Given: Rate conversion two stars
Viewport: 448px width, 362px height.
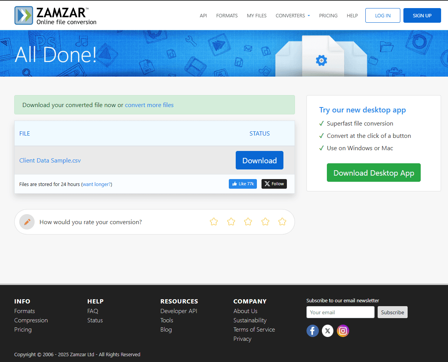Looking at the screenshot, I should point(231,222).
